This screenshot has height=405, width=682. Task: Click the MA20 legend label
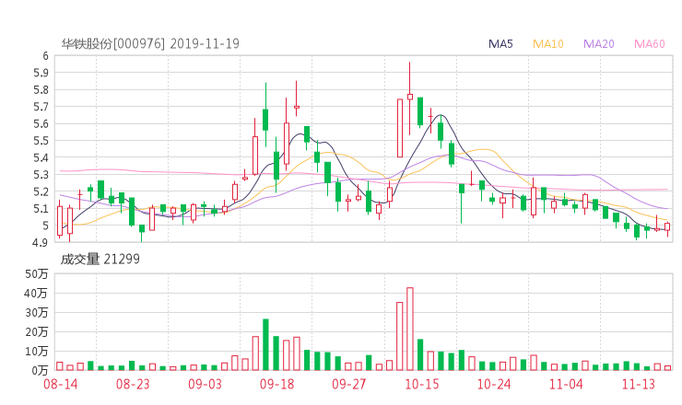(598, 44)
